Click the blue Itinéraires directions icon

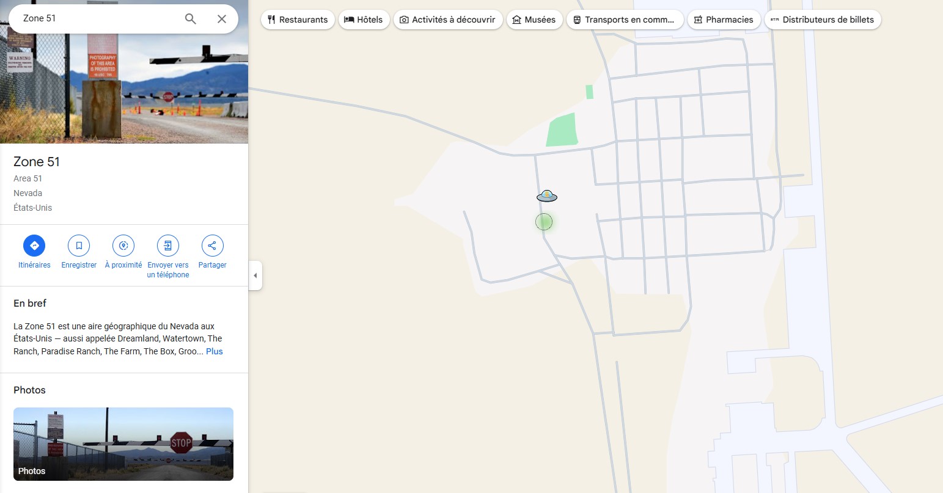pyautogui.click(x=34, y=246)
